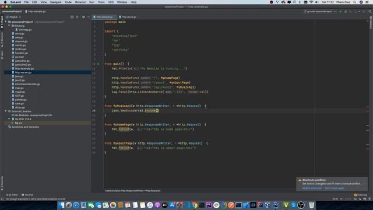The image size is (373, 210).
Task: Open Spotlight search in macOS menu bar
Action: click(355, 2)
